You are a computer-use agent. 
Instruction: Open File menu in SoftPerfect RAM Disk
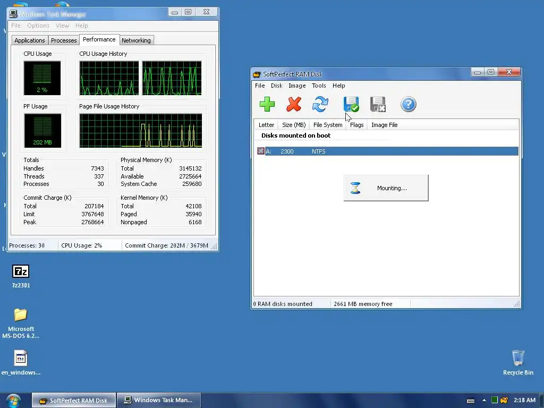pos(260,86)
